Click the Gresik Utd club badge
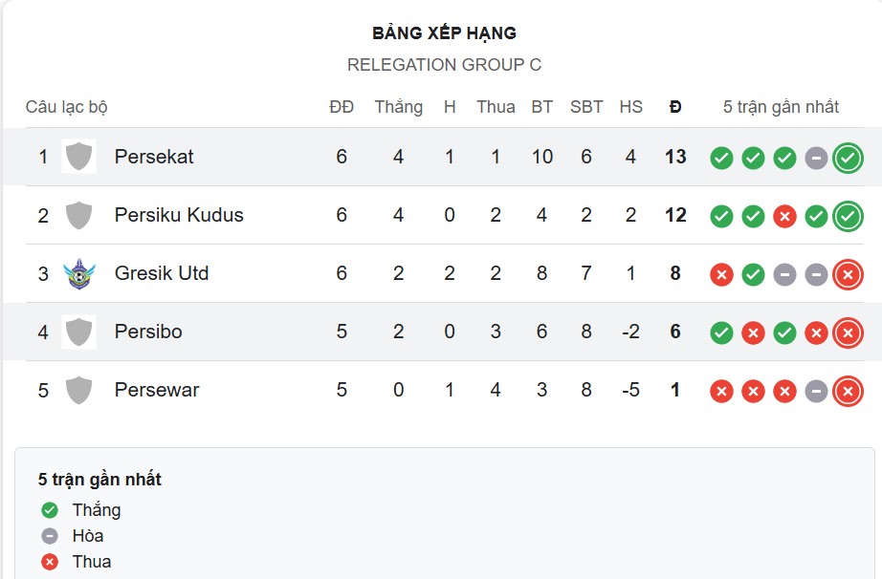Screen dimensions: 882x579 click(79, 273)
